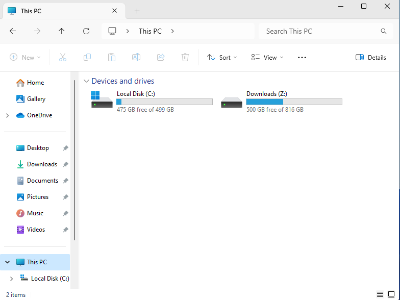Click the pin icon next to Pictures
400x300 pixels.
(x=65, y=197)
